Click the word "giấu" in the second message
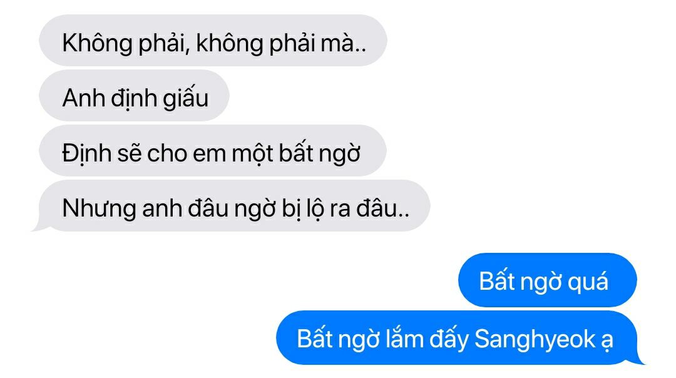 click(x=185, y=97)
